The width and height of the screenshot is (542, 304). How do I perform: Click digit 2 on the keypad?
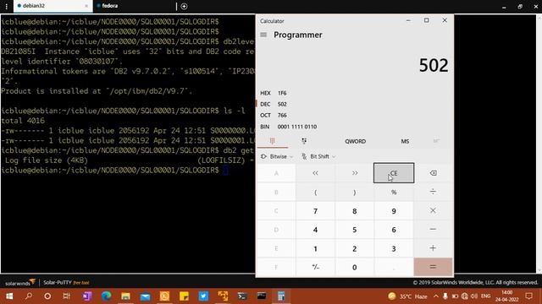pyautogui.click(x=355, y=248)
